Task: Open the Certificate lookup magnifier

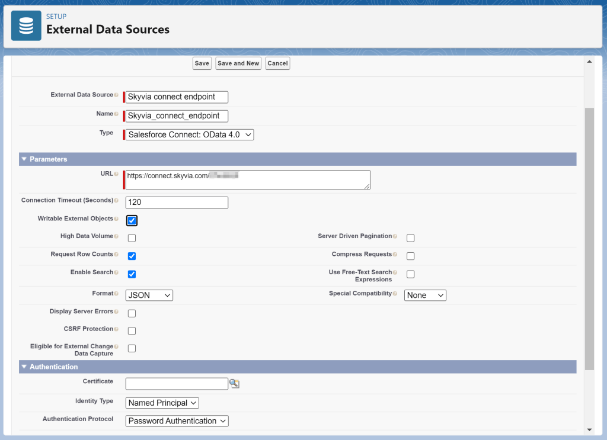Action: tap(234, 384)
